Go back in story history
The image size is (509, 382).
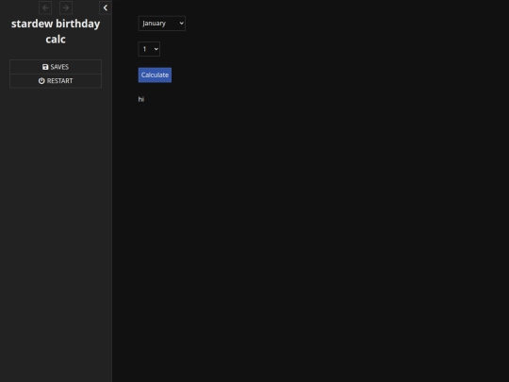click(45, 8)
